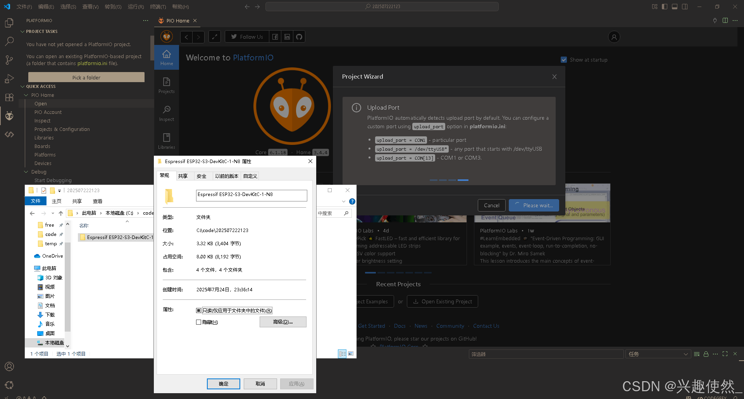Click the Follow Us Twitter button
744x399 pixels.
pyautogui.click(x=246, y=37)
